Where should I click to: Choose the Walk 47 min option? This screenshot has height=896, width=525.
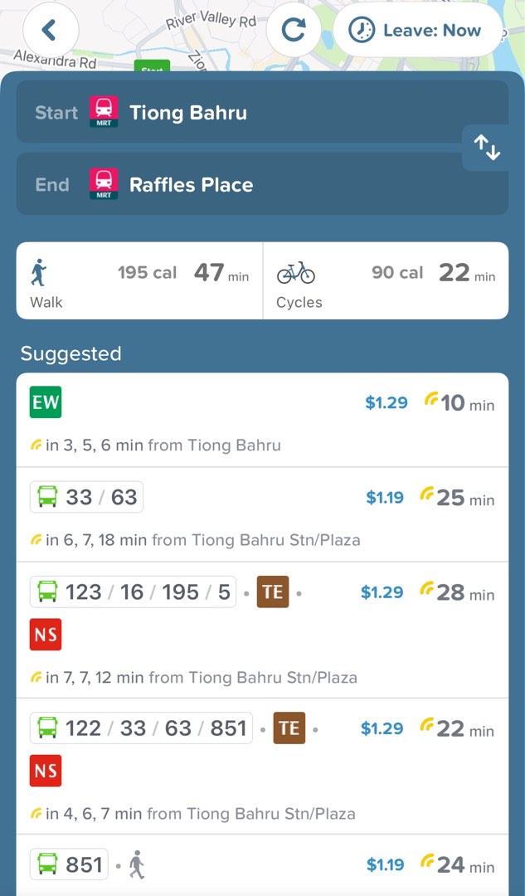click(139, 280)
